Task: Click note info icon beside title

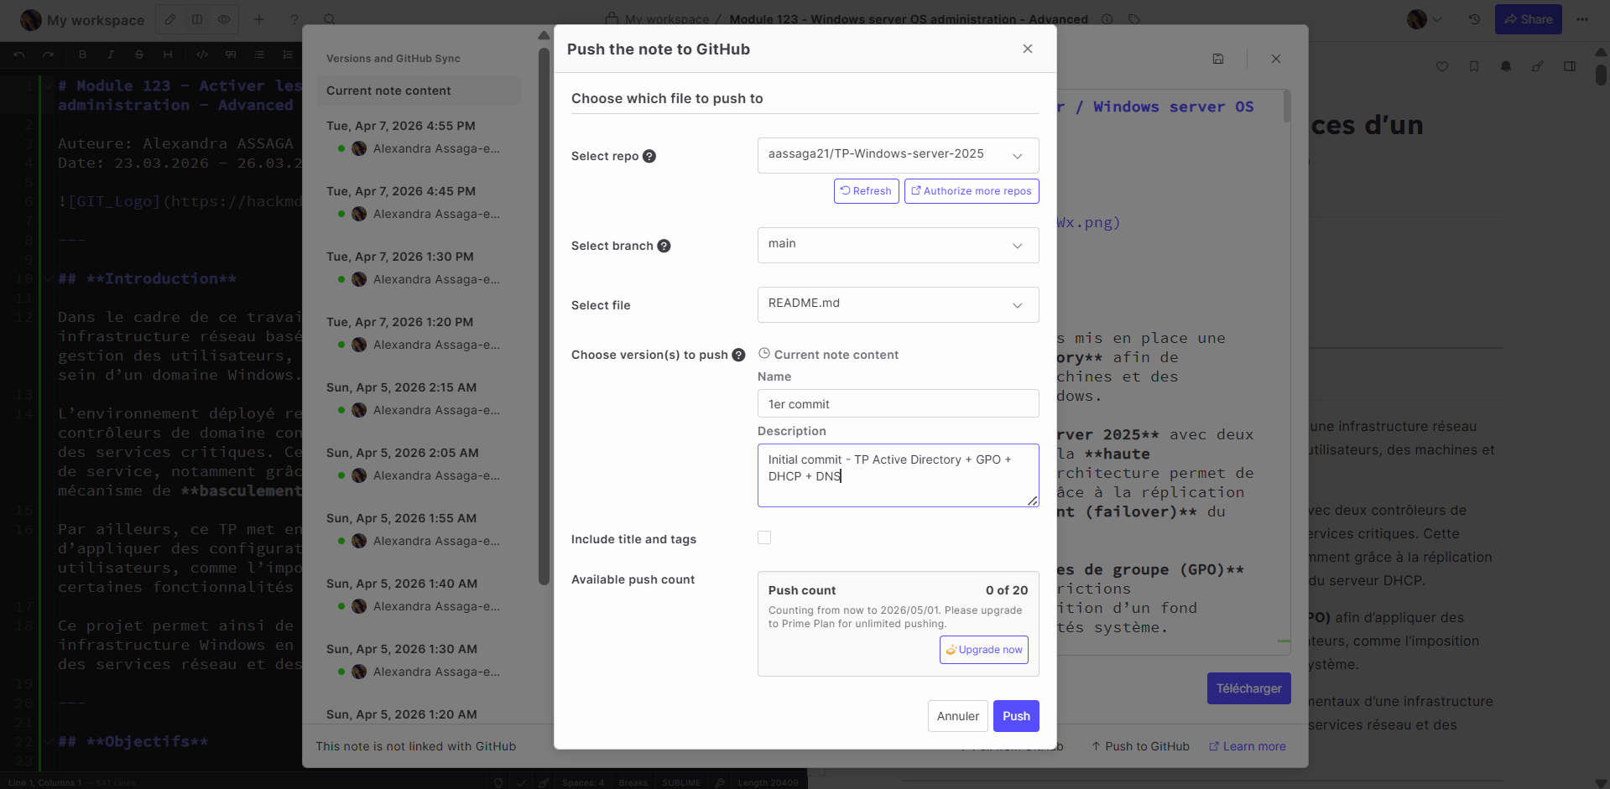Action: click(x=1107, y=19)
